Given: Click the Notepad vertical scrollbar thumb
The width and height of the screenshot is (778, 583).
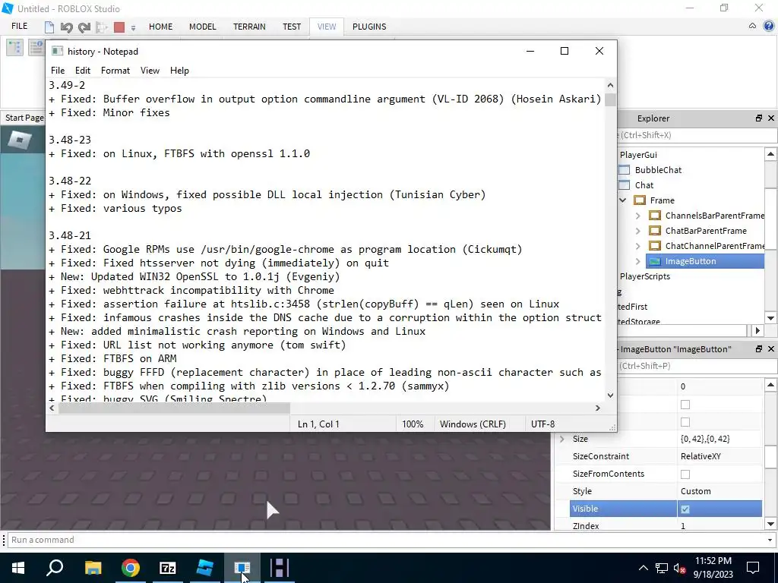Looking at the screenshot, I should [610, 99].
